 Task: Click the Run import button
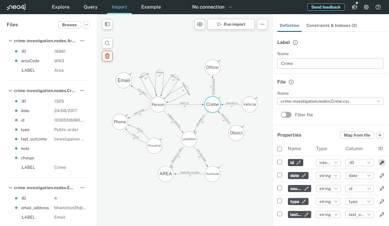click(x=231, y=24)
